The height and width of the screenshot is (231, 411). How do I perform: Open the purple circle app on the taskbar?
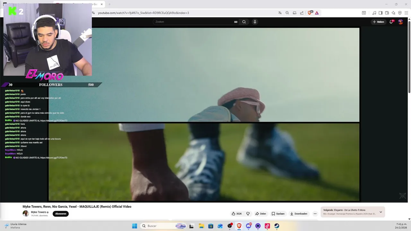tap(258, 226)
